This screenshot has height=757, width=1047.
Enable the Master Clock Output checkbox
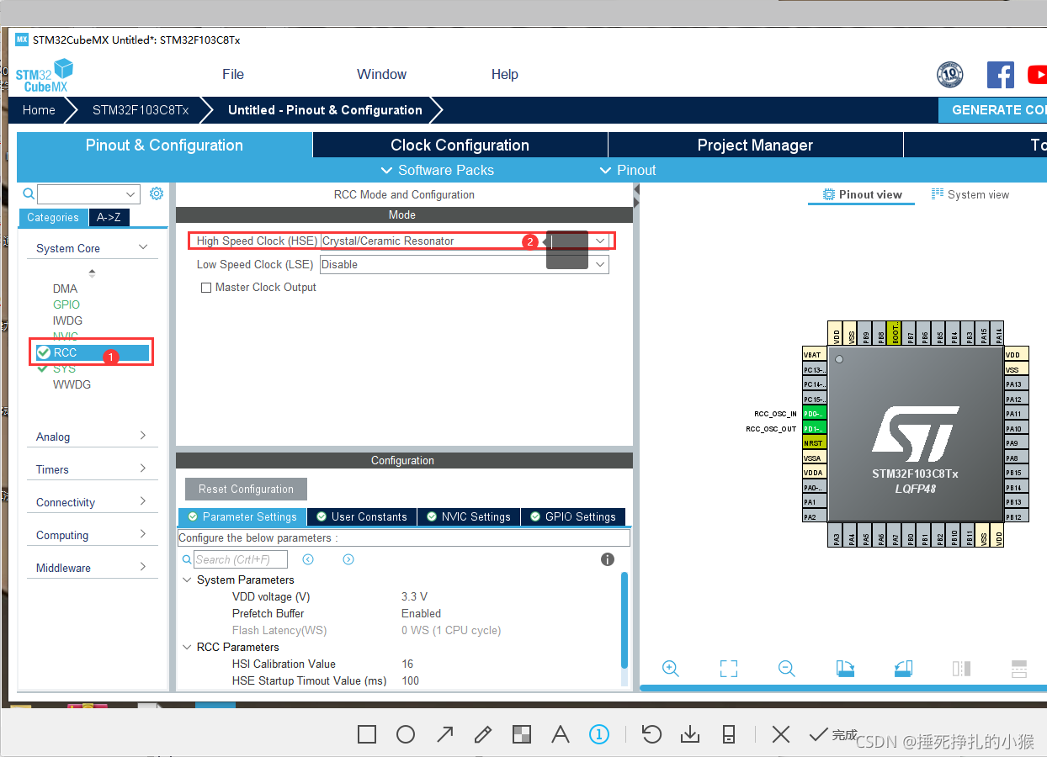click(x=206, y=288)
